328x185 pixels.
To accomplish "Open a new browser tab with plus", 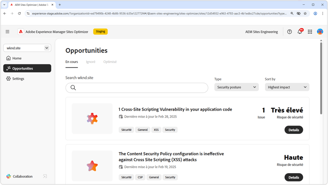I will tap(59, 5).
